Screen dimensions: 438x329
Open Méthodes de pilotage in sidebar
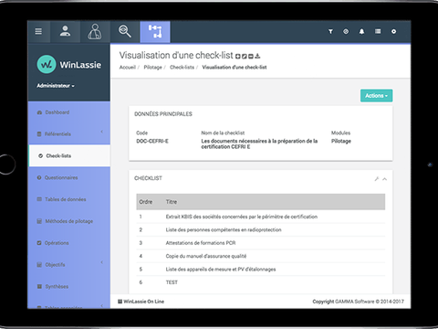pos(69,221)
